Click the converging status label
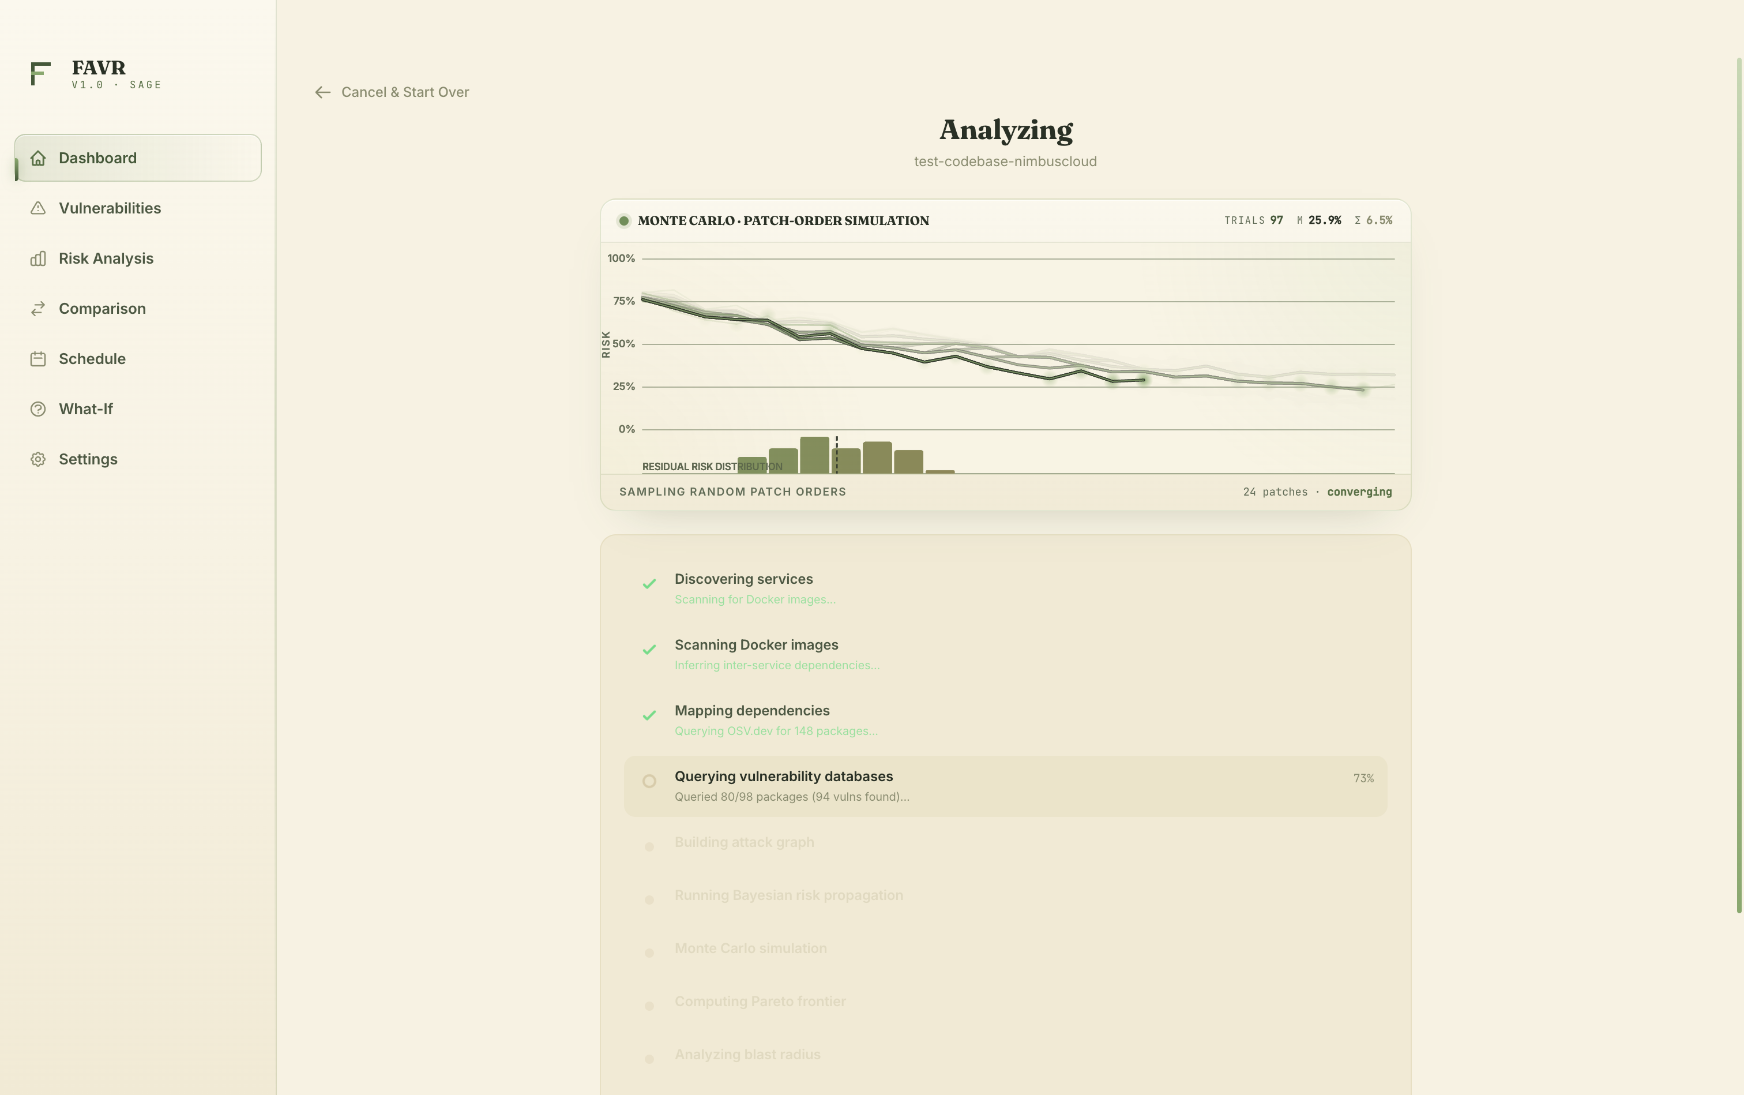 (1359, 492)
